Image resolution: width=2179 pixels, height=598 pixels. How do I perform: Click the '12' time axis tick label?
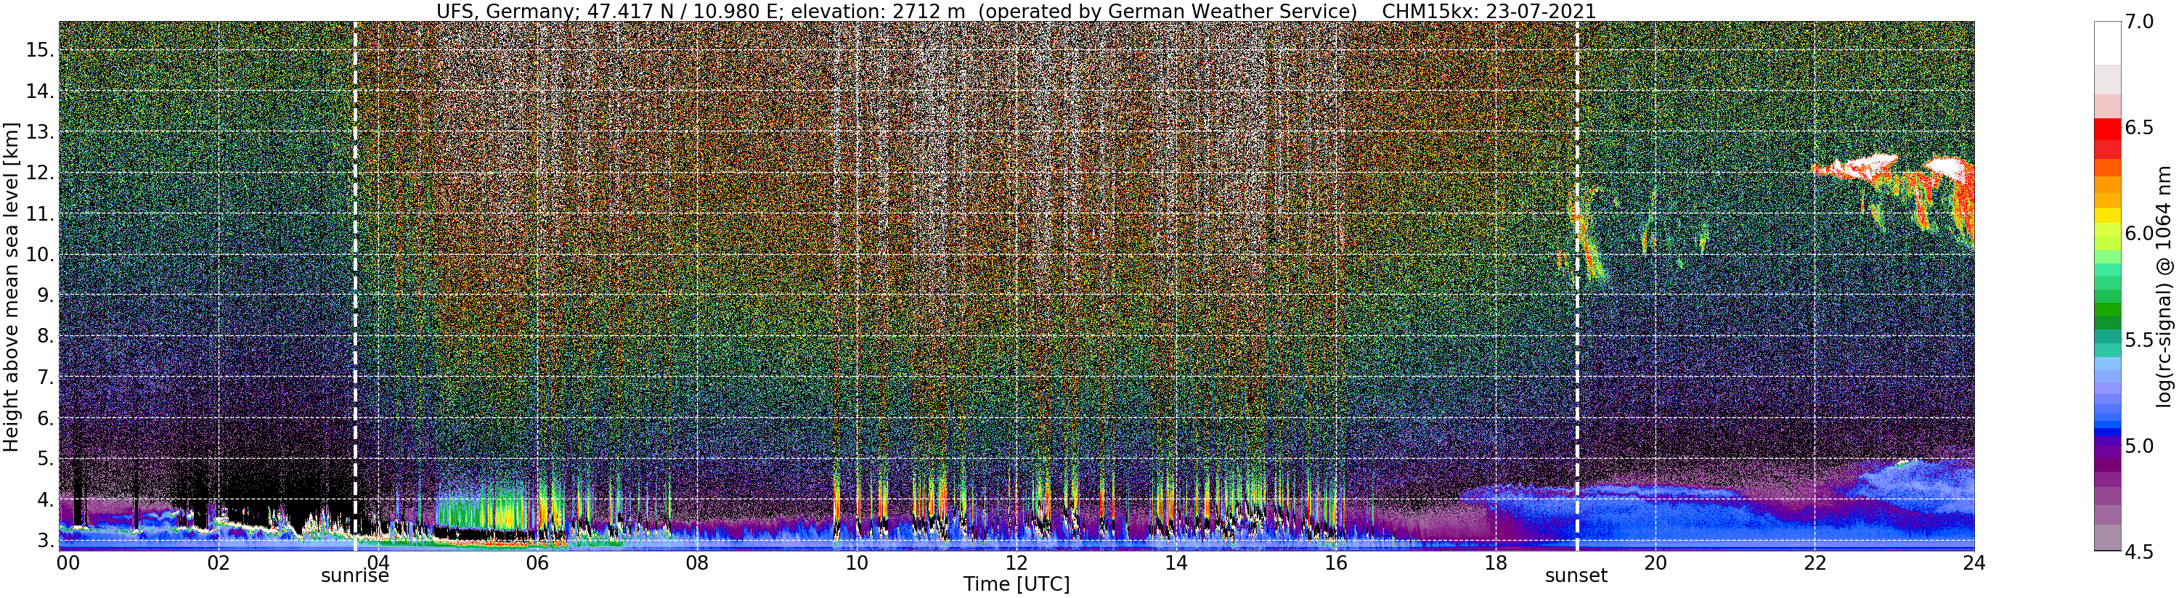(x=1016, y=562)
